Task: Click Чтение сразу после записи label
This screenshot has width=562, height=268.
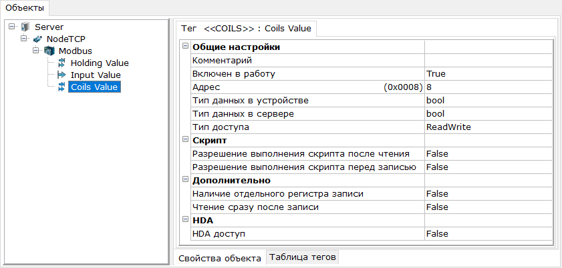Action: [x=255, y=207]
